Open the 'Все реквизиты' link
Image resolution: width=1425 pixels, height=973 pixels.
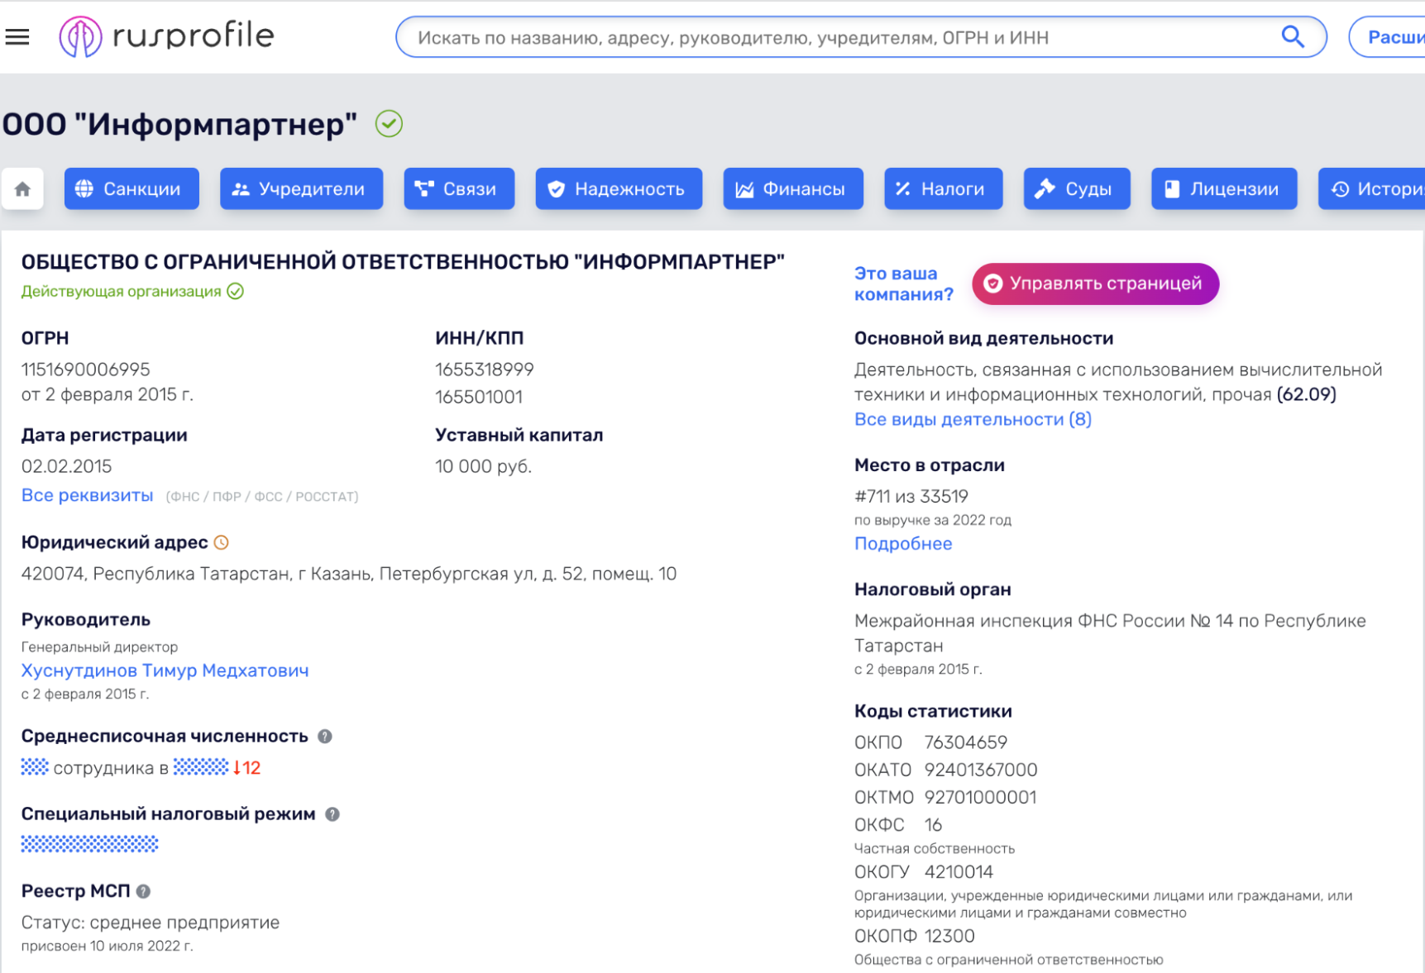(87, 495)
